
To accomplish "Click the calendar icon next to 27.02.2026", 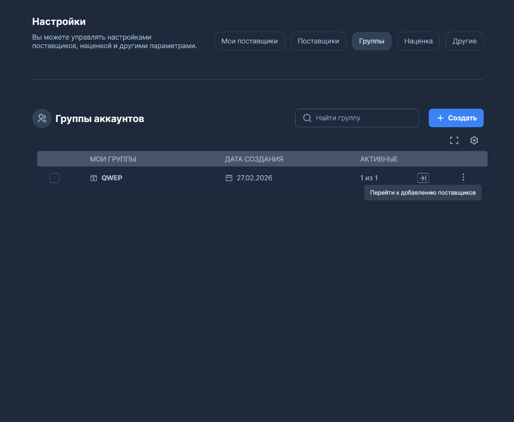I will [229, 177].
